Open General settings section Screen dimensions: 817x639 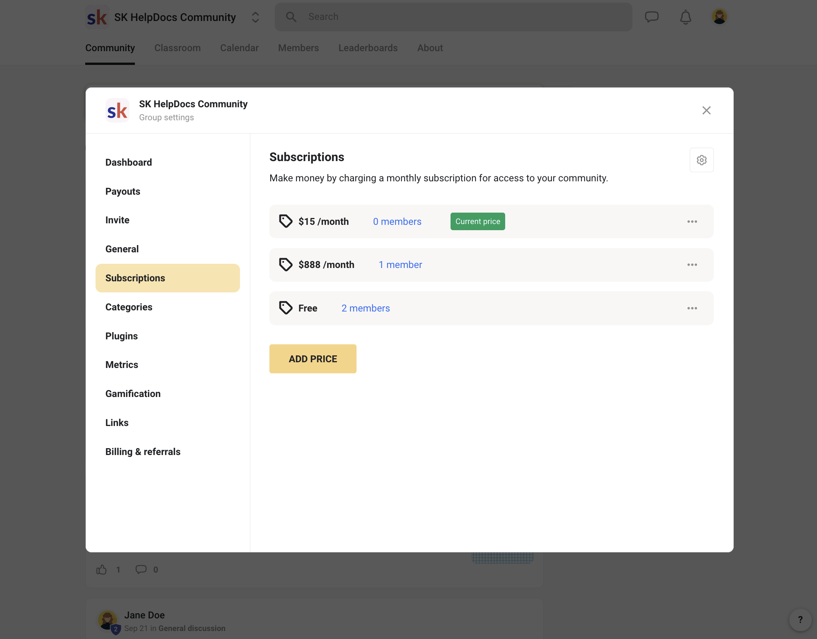(168, 249)
